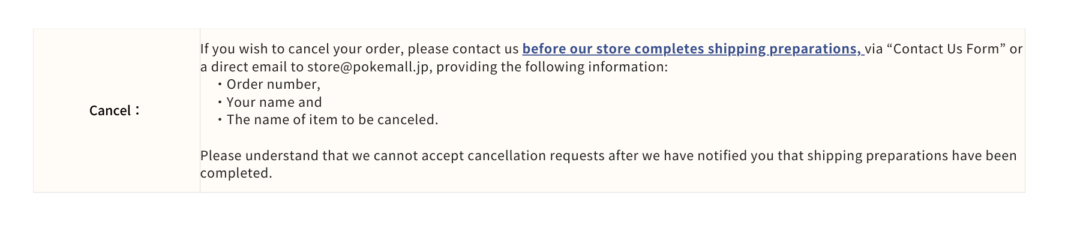Click the "Your name and" bullet item

point(274,103)
